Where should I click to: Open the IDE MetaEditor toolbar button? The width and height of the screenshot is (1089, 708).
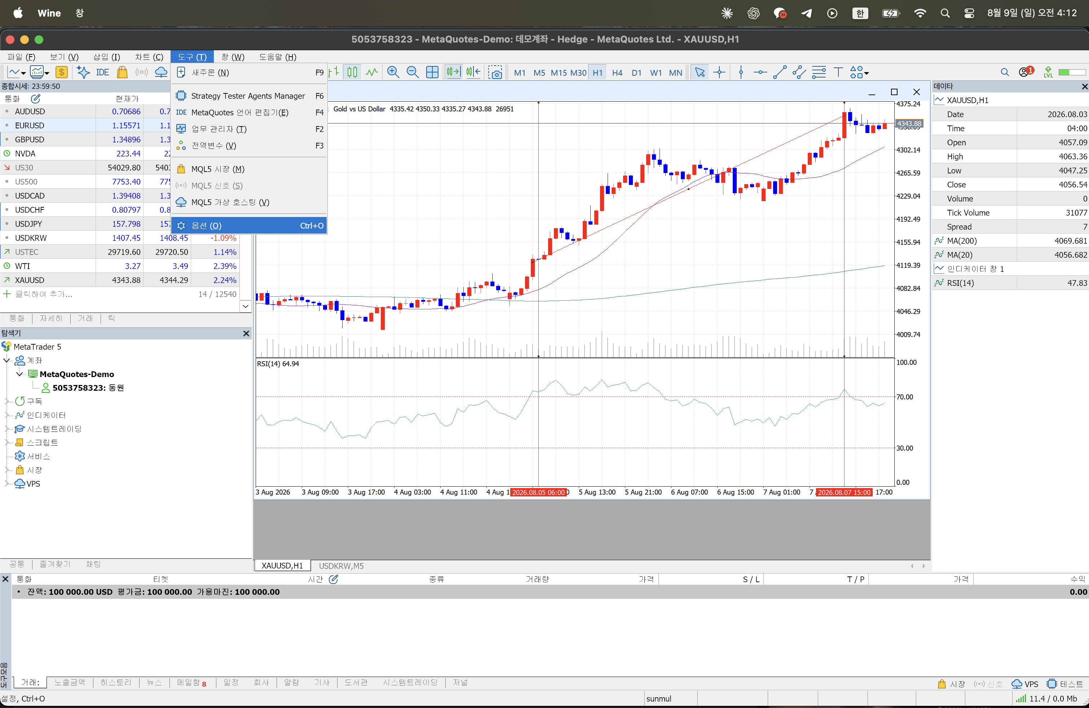pos(102,72)
